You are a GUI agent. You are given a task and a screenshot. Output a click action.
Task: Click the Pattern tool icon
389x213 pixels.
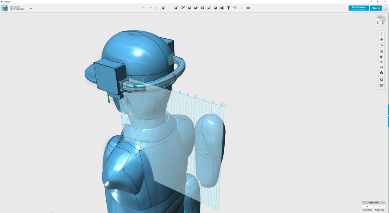point(203,8)
